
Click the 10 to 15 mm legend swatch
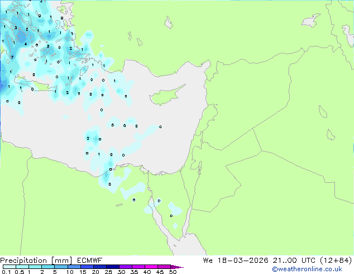[74, 267]
